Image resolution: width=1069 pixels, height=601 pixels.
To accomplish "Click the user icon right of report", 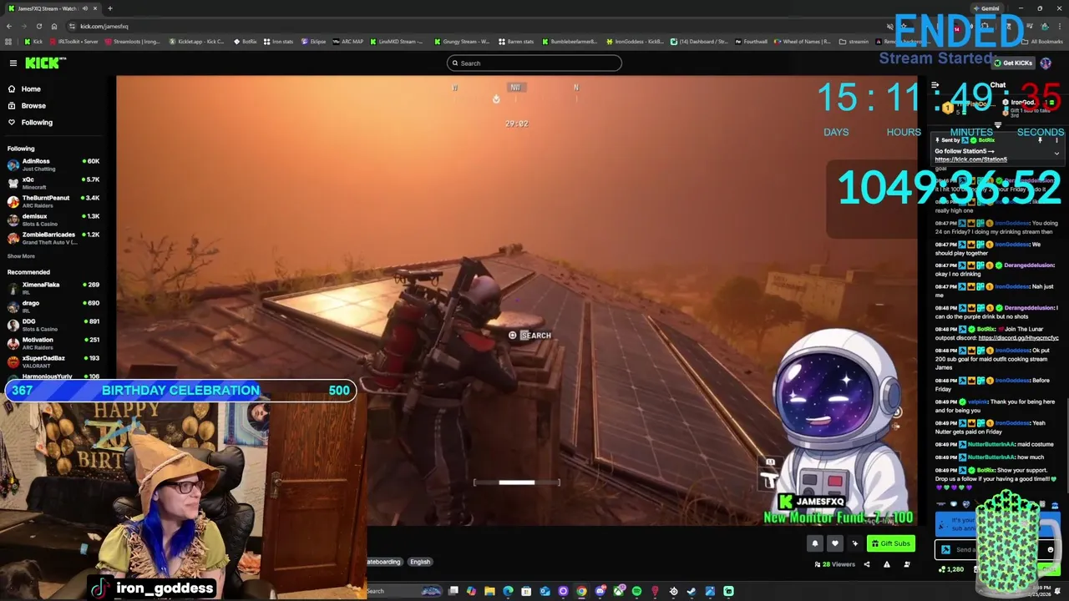I will point(906,565).
